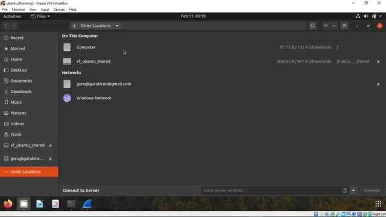Toggle list view in the toolbar

click(326, 26)
